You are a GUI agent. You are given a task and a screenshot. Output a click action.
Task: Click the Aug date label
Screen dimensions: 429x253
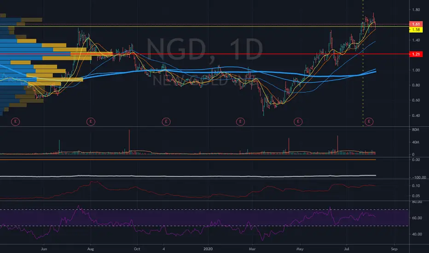coord(91,249)
